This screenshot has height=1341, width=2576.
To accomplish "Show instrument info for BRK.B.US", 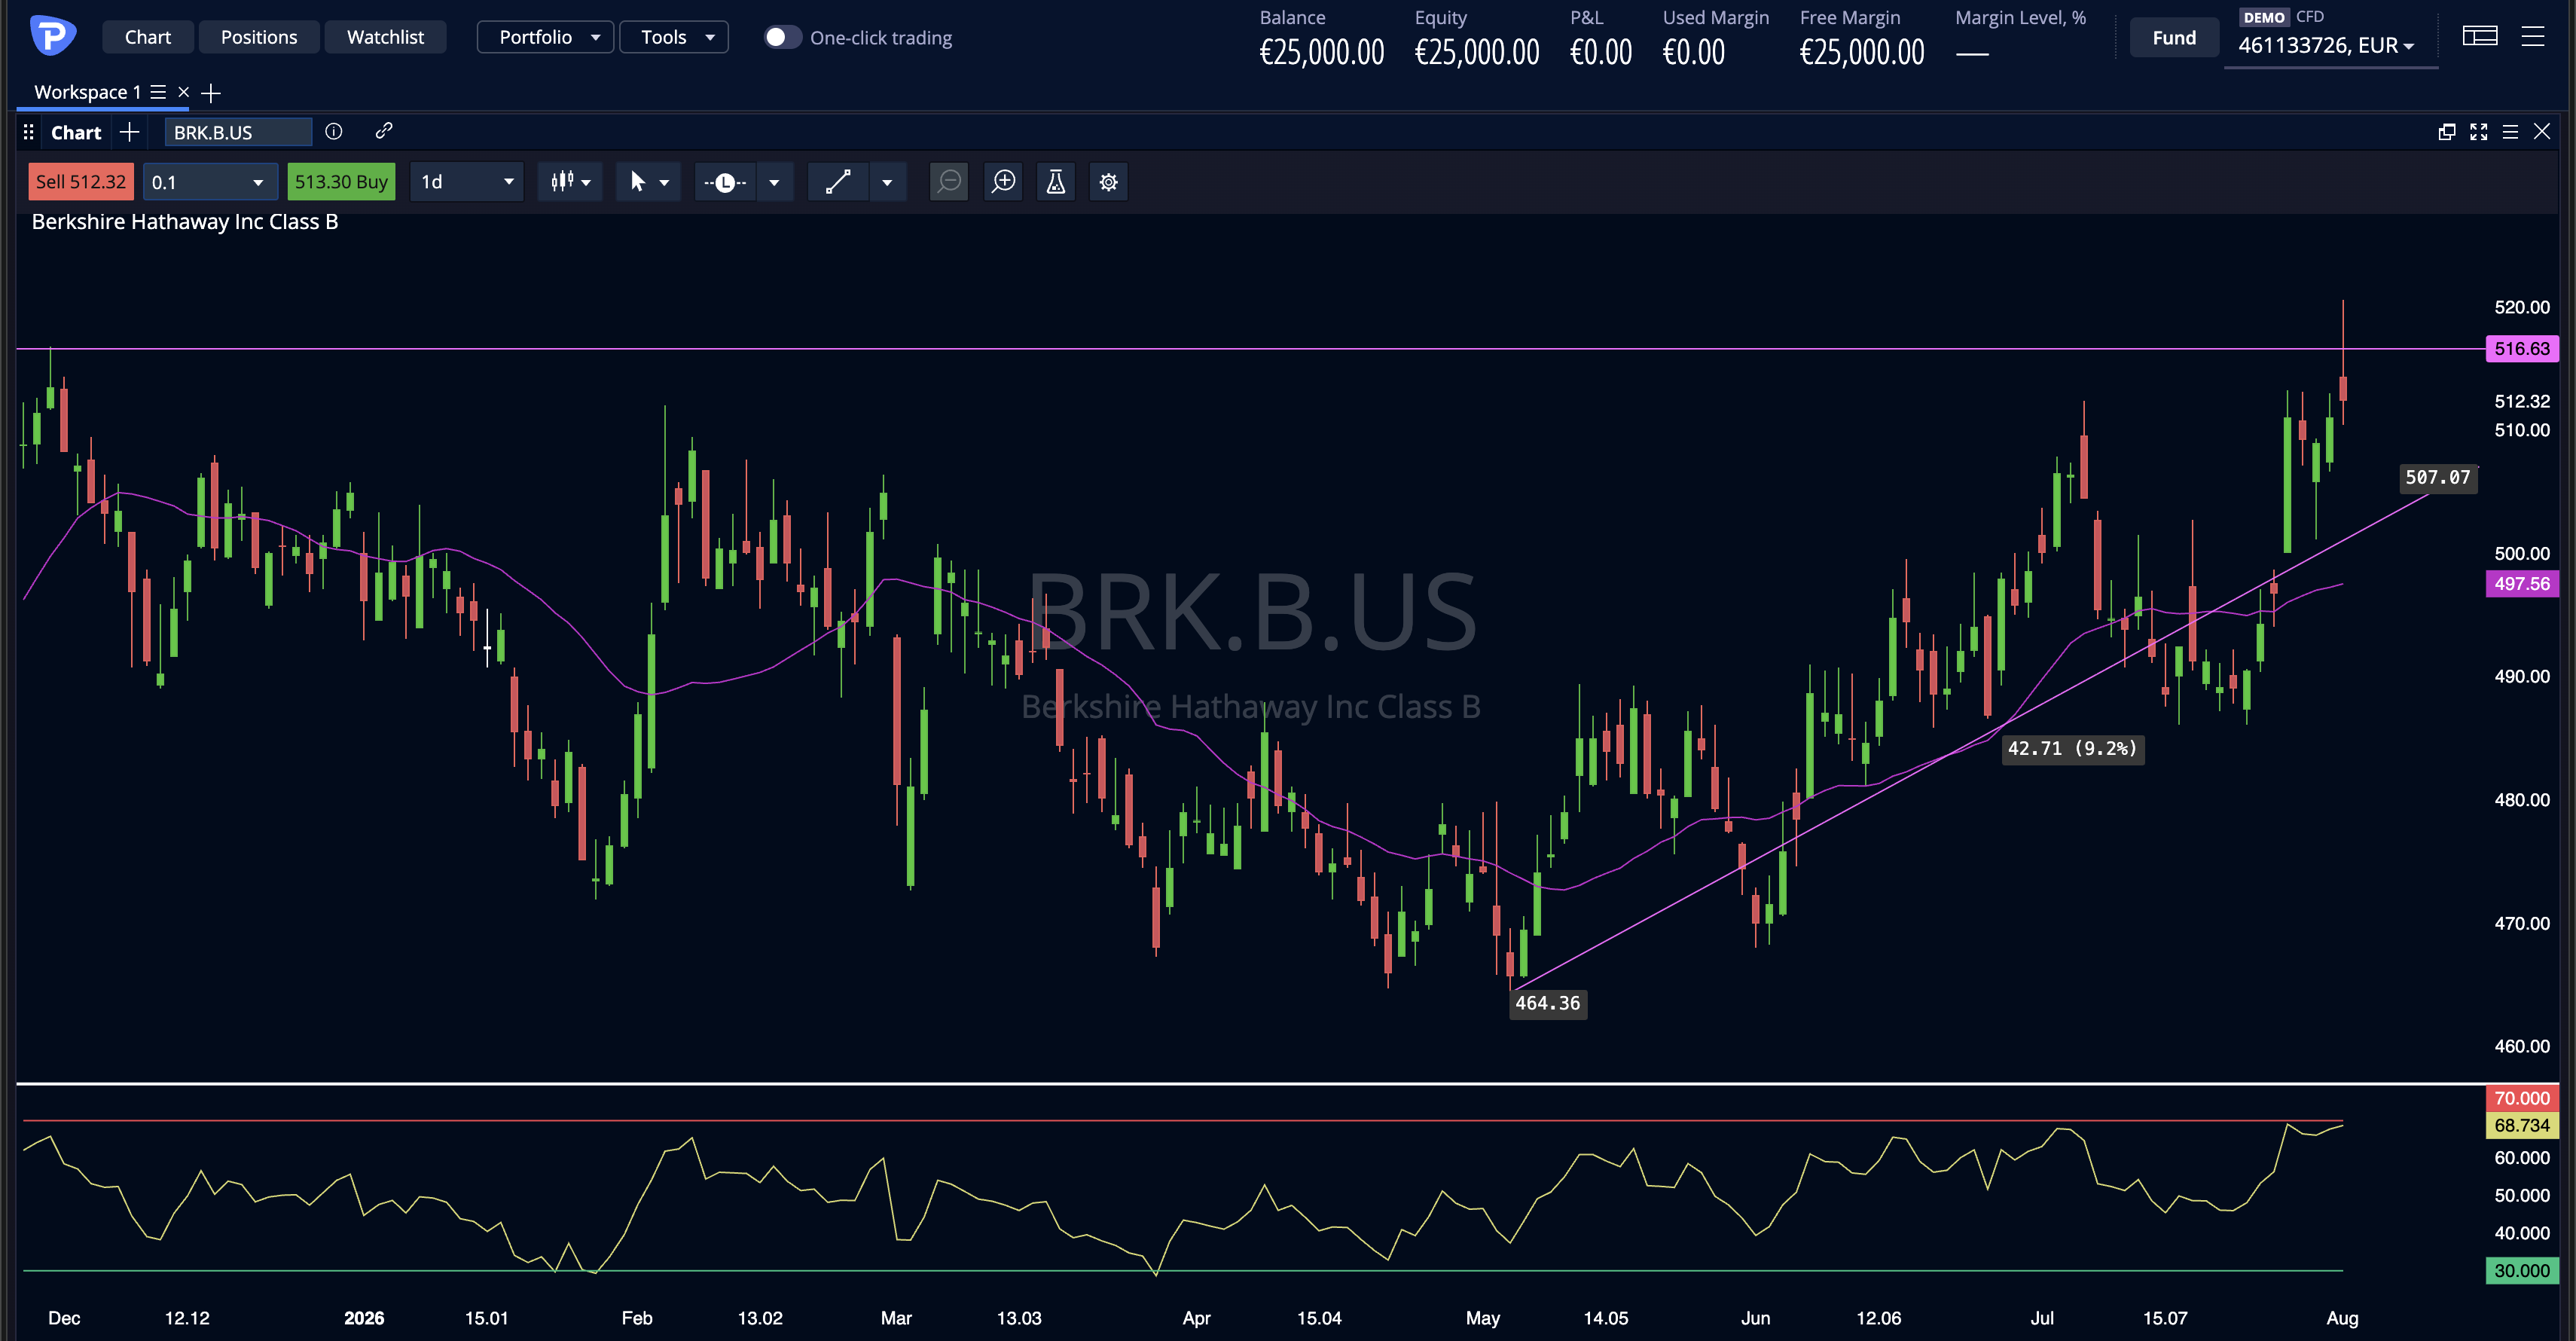I will click(x=334, y=131).
